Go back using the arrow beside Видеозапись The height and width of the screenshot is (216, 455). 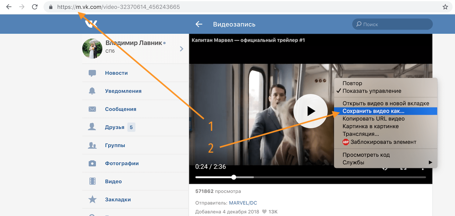pos(199,24)
